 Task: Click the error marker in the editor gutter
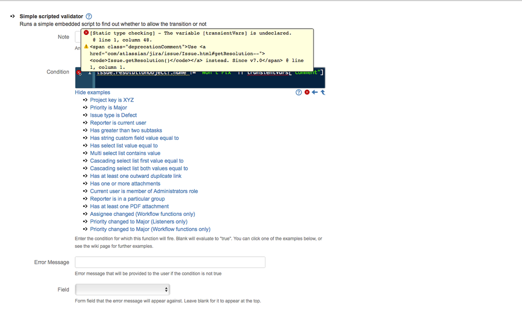[x=79, y=72]
